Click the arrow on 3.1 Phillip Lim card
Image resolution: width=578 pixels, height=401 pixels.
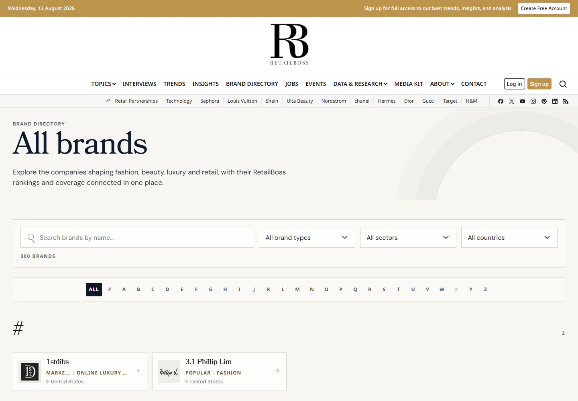(x=277, y=371)
